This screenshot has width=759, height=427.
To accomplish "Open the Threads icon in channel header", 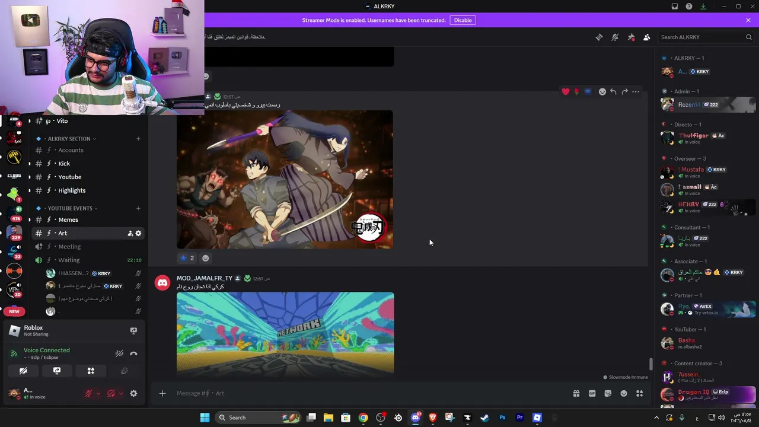I will pyautogui.click(x=599, y=37).
